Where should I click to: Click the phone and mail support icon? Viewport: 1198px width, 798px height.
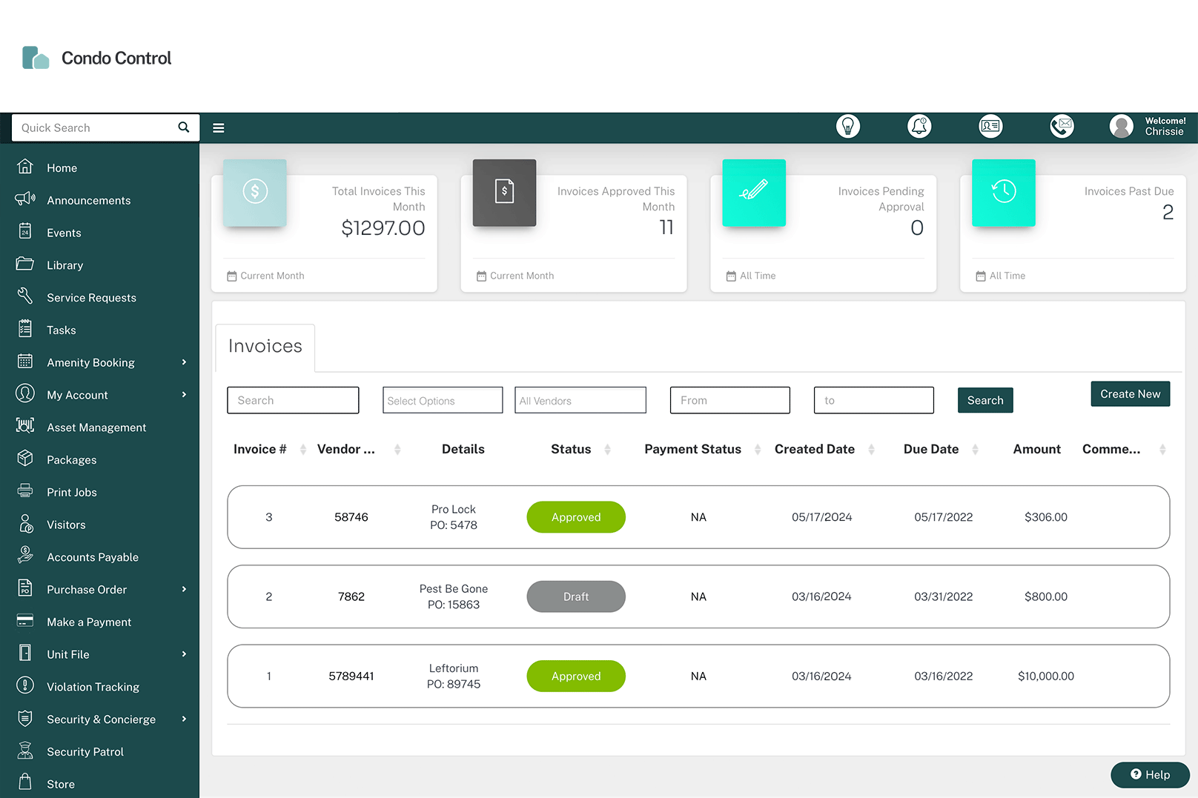coord(1062,126)
